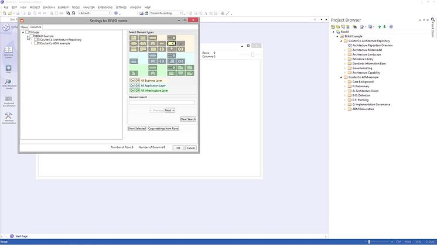Open the EXTENSIONS menu

click(105, 8)
